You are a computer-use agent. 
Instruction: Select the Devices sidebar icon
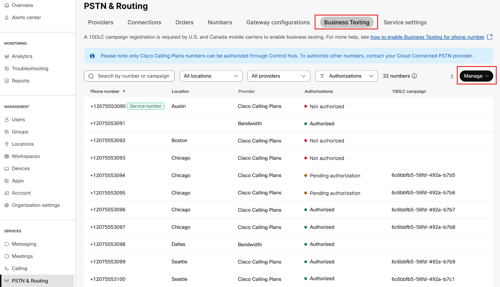tap(7, 168)
